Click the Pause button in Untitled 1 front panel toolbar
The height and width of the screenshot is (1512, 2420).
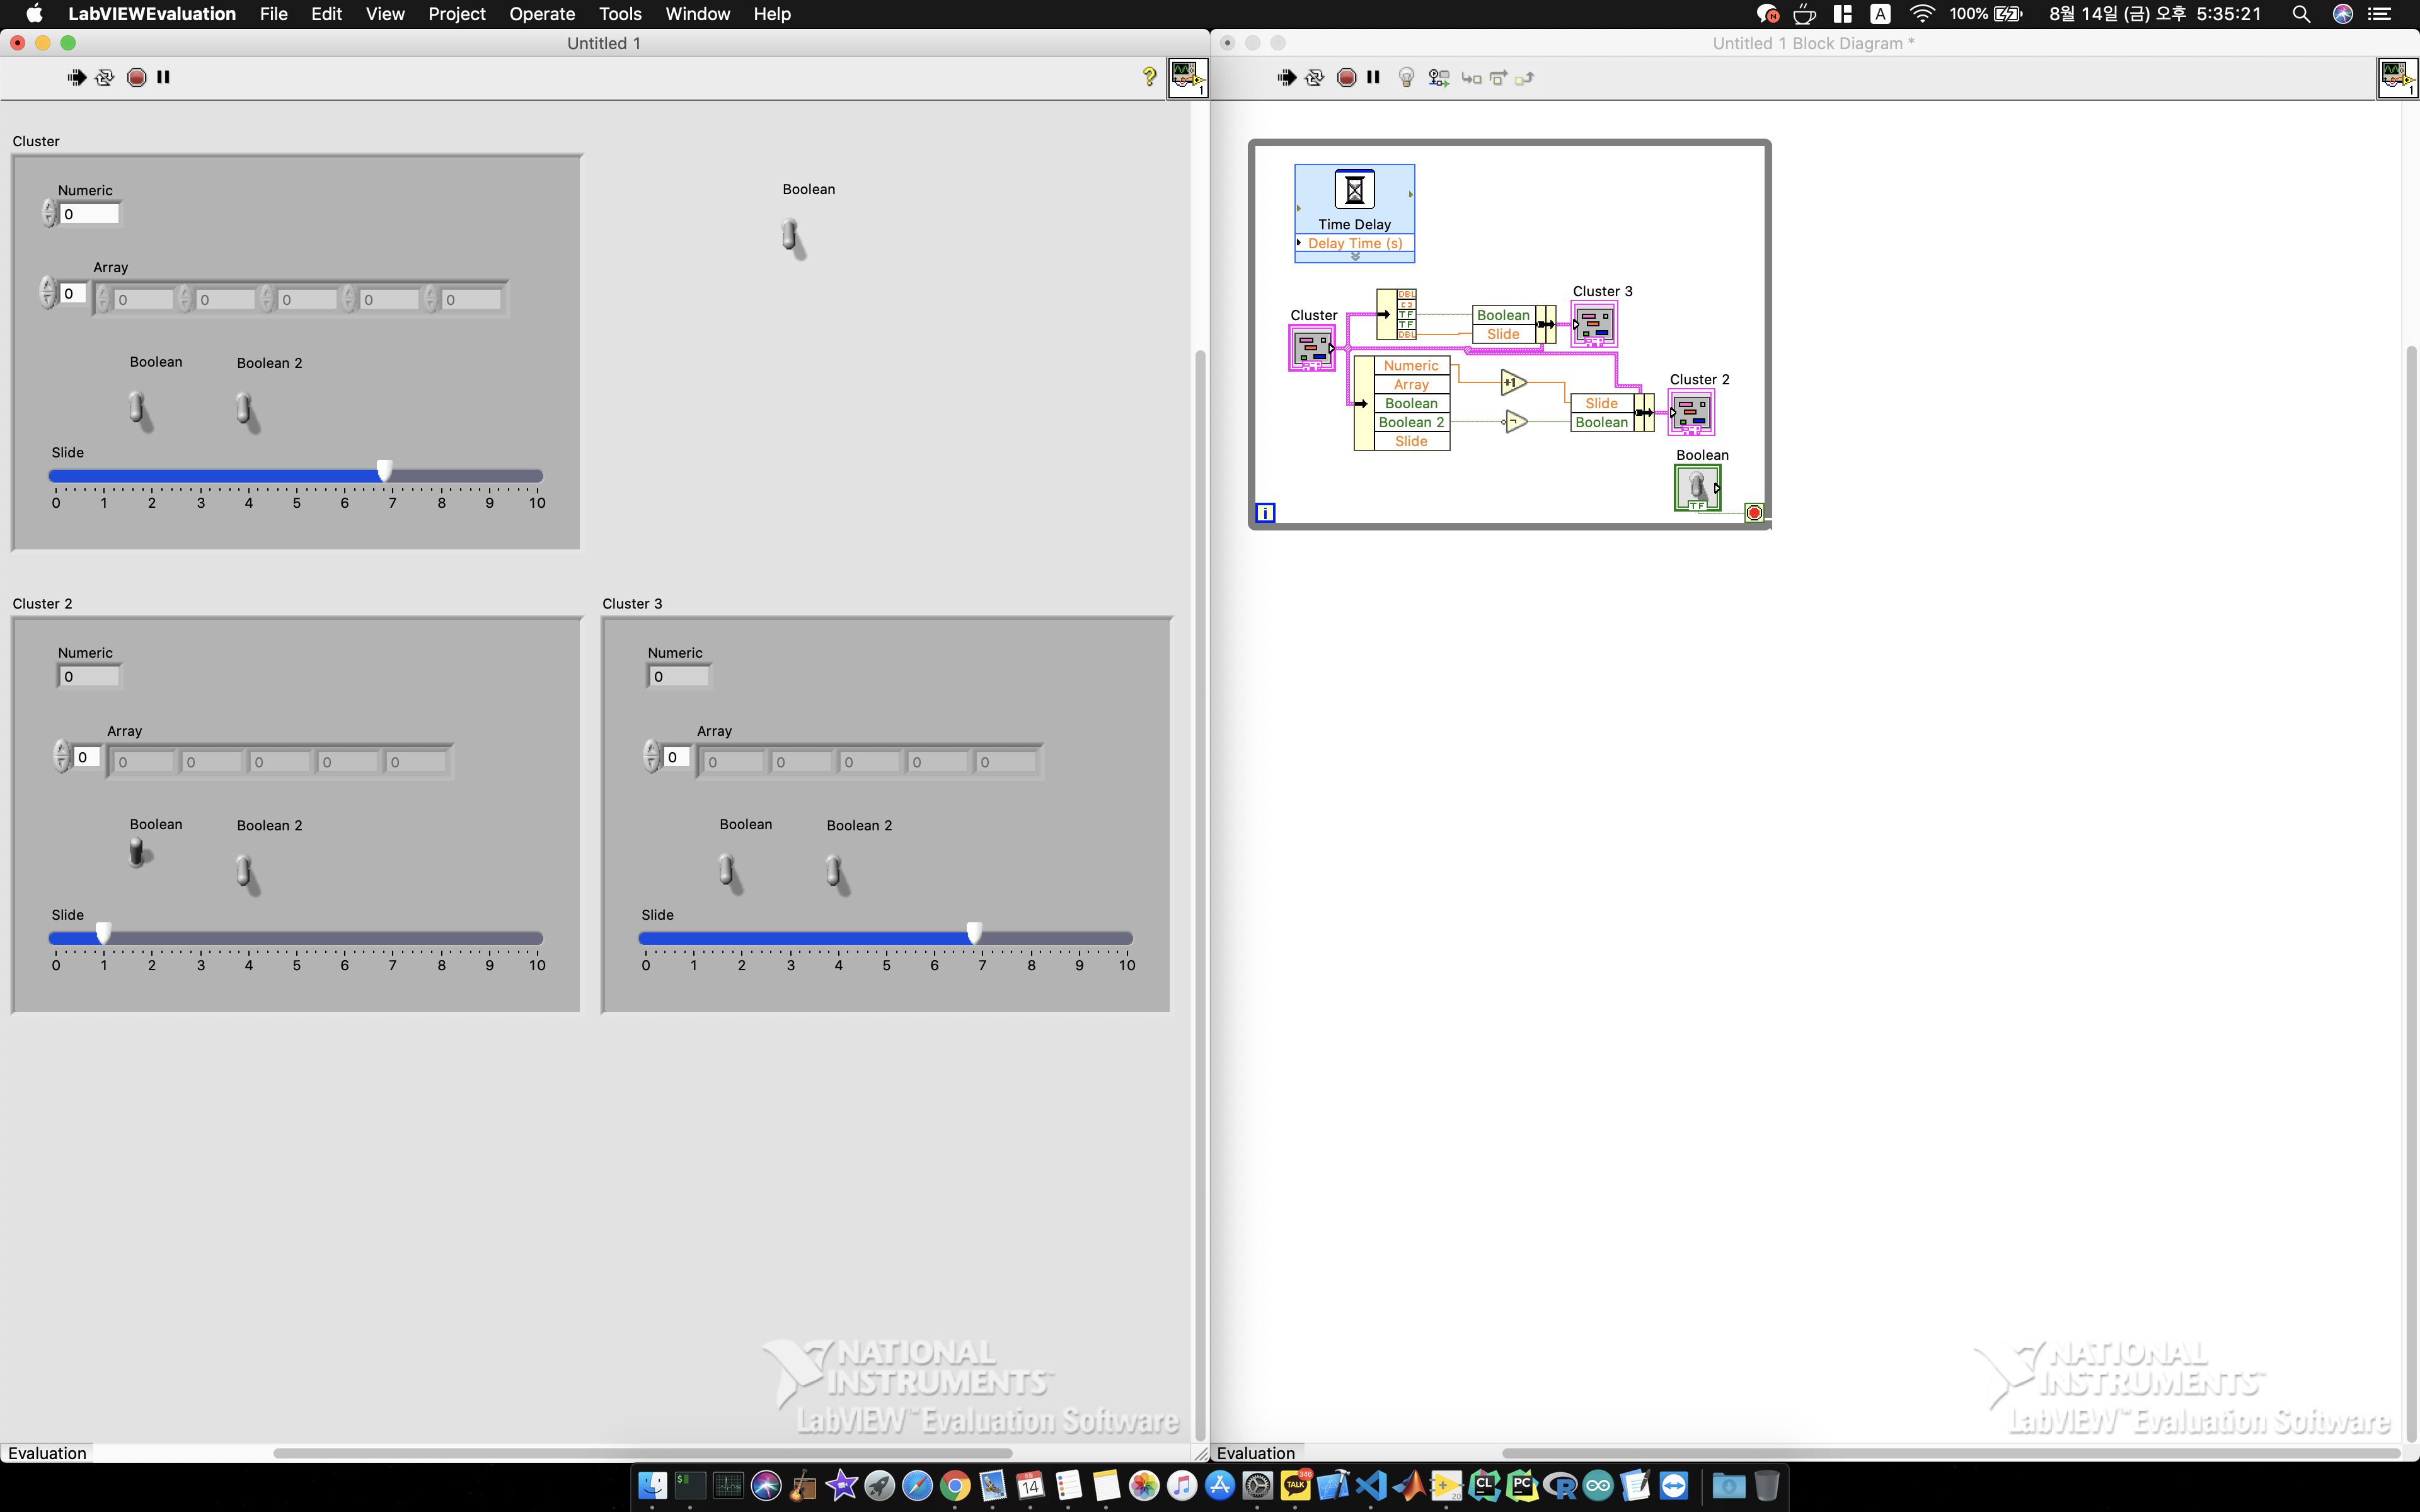point(164,77)
